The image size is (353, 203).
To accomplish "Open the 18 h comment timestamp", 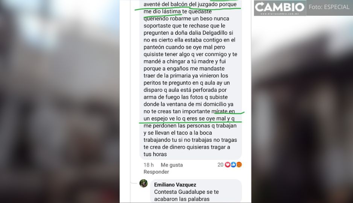I will coord(149,165).
